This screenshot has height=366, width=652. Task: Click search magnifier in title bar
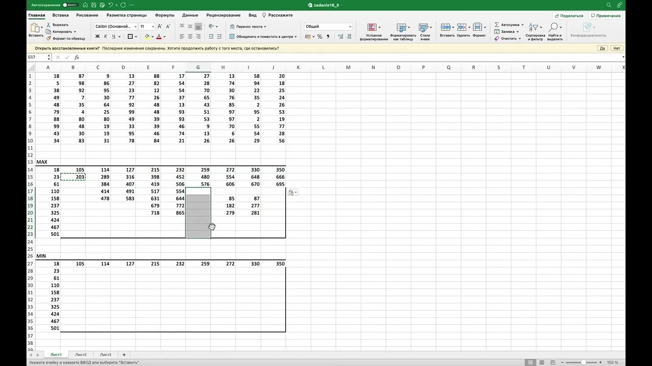[x=609, y=5]
